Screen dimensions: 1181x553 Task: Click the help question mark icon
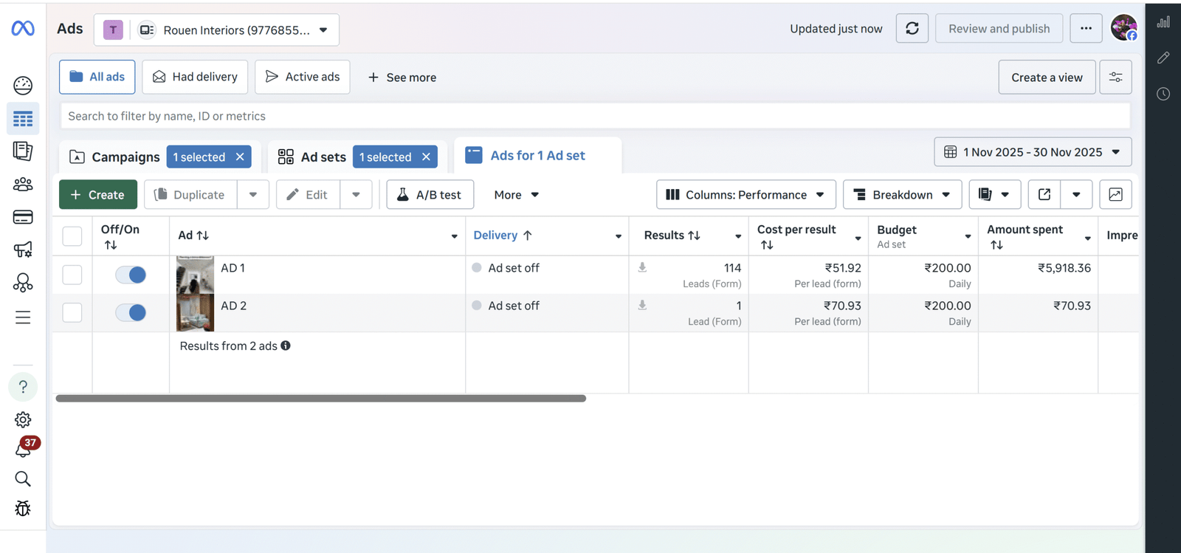(x=23, y=387)
